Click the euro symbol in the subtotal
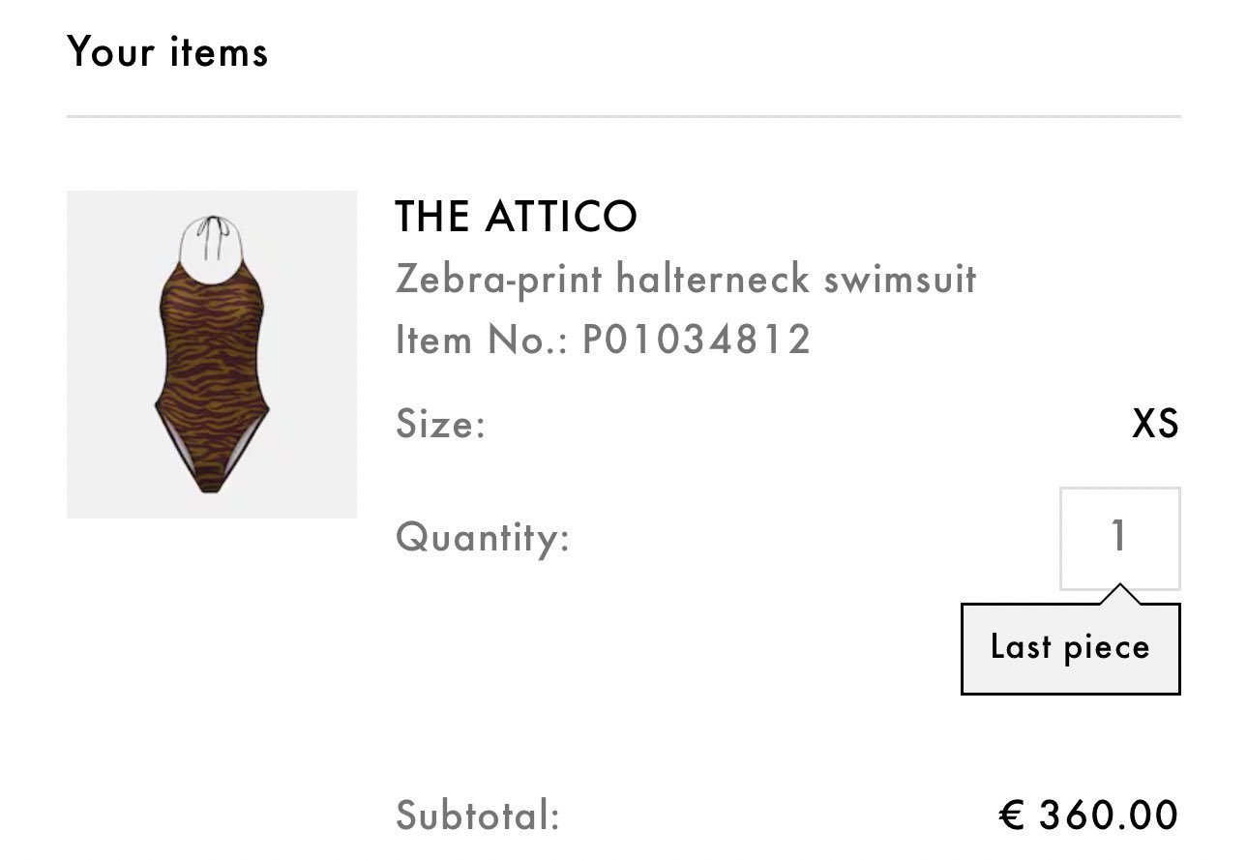1247x860 pixels. 1012,816
